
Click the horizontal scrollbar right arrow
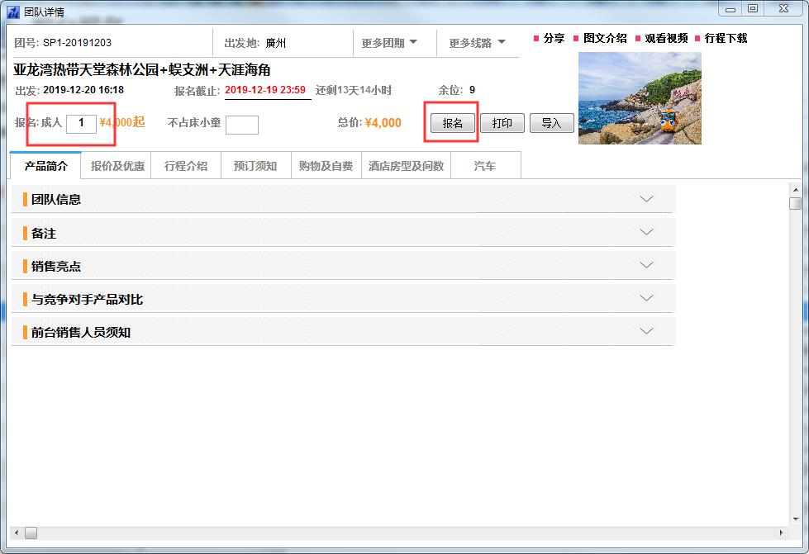pos(781,533)
